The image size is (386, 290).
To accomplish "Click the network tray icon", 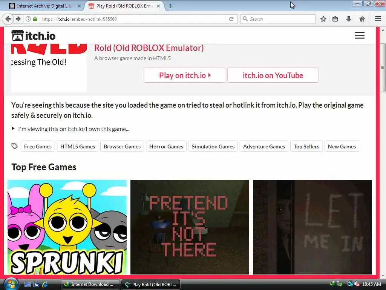I will pos(350,284).
